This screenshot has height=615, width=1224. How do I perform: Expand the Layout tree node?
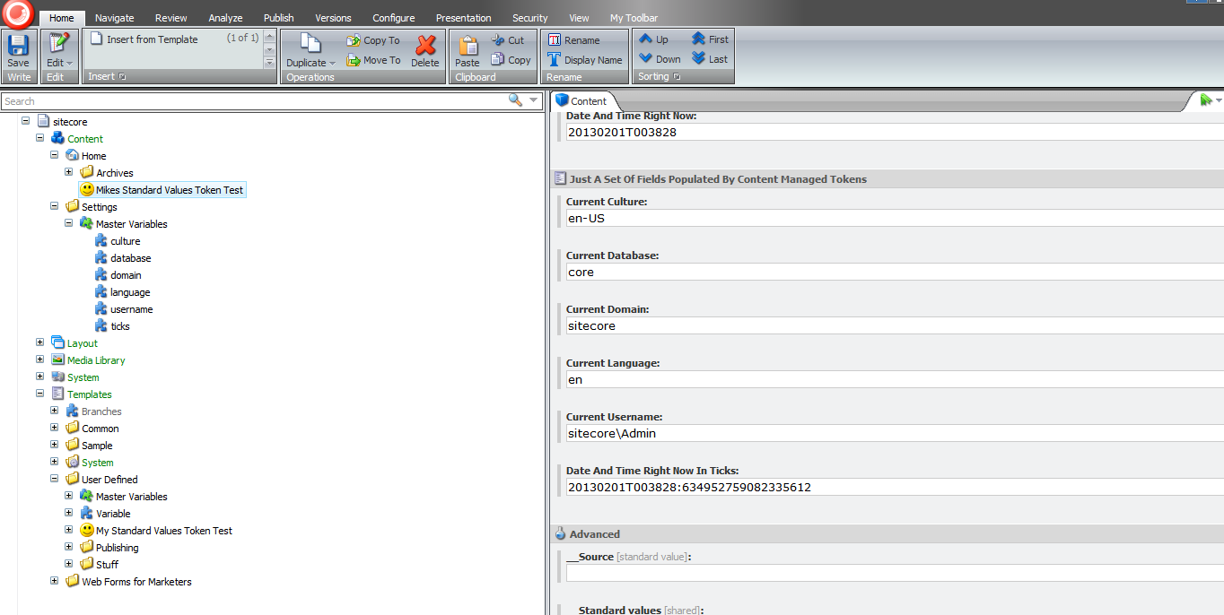point(39,342)
